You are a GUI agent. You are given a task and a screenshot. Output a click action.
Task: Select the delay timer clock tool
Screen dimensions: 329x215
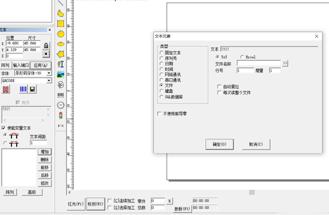point(61,105)
